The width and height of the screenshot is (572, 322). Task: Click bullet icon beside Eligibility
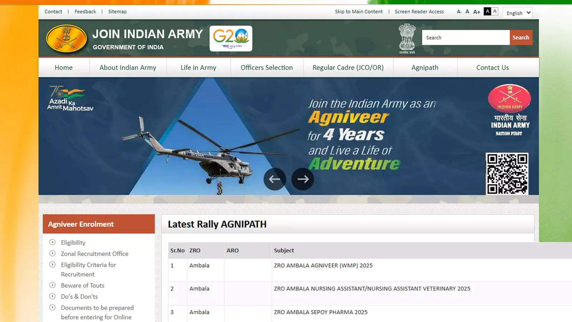[52, 242]
